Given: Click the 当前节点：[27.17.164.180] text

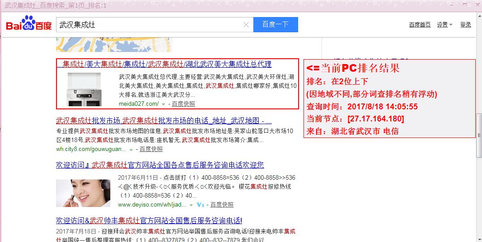Looking at the screenshot, I should coord(356,119).
